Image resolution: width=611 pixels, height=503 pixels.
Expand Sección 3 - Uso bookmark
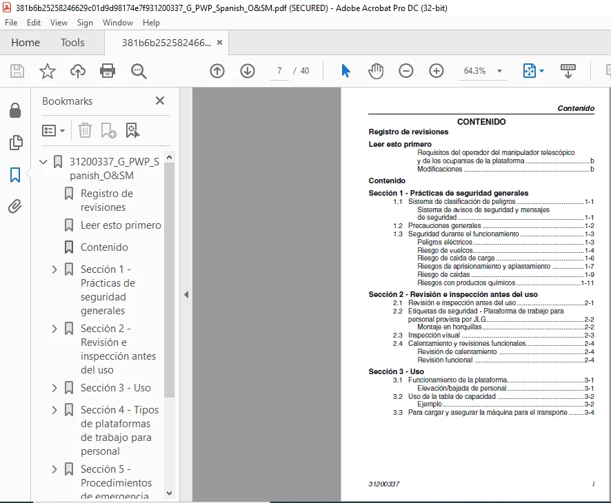(54, 388)
